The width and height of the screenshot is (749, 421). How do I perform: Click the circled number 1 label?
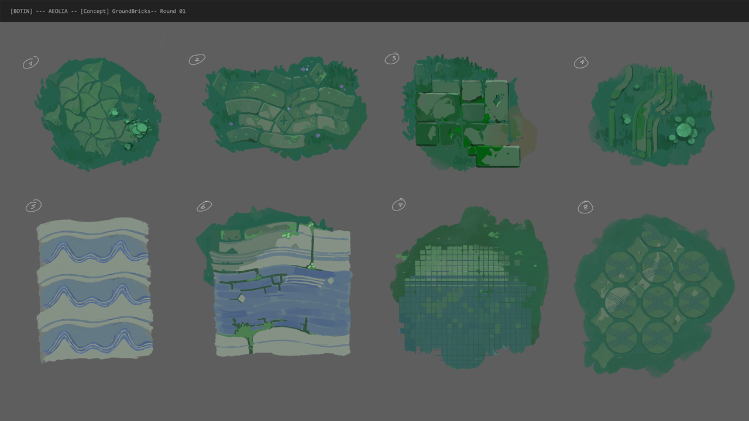[x=30, y=63]
